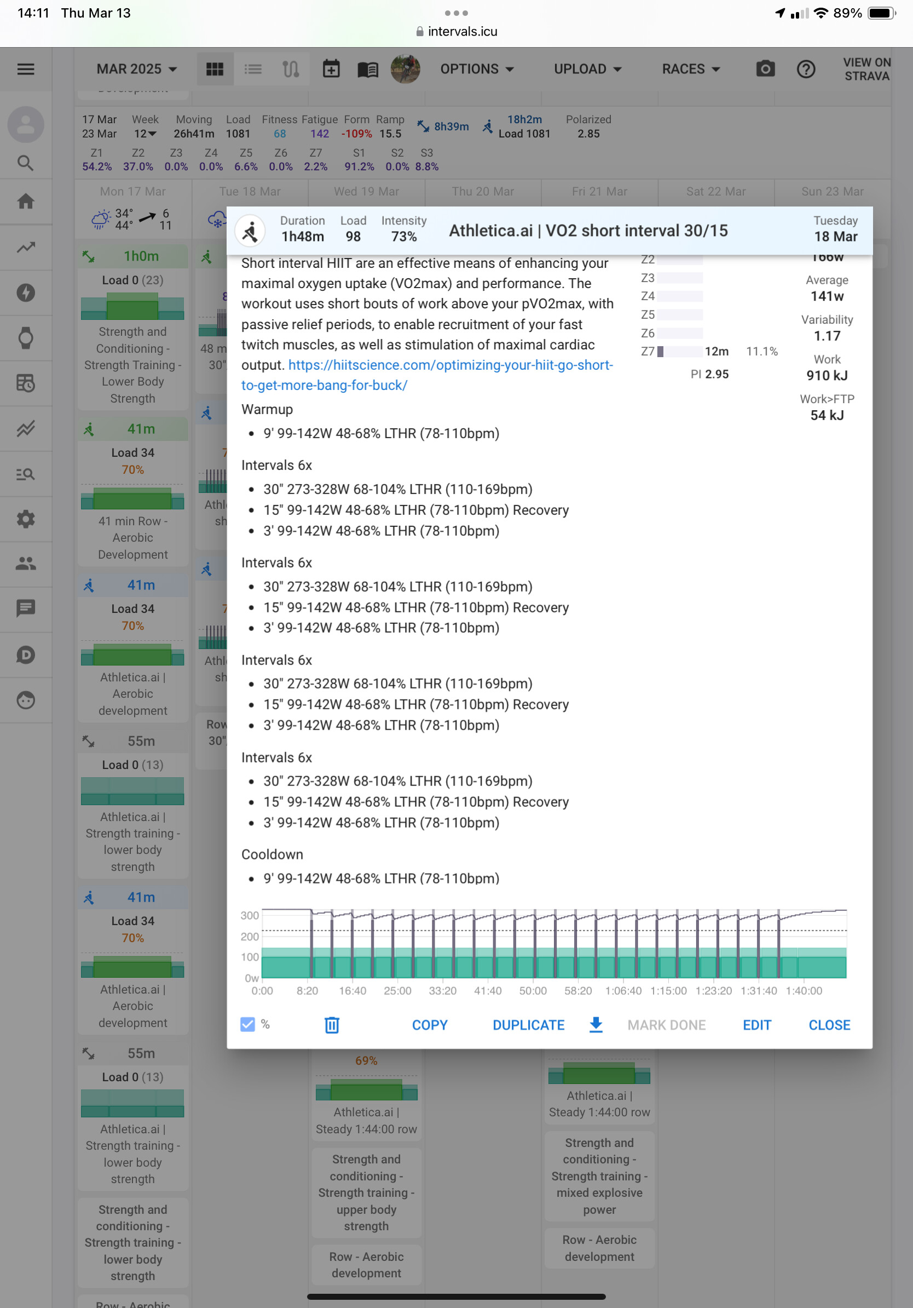Viewport: 913px width, 1308px height.
Task: Take a screenshot with camera icon
Action: click(765, 69)
